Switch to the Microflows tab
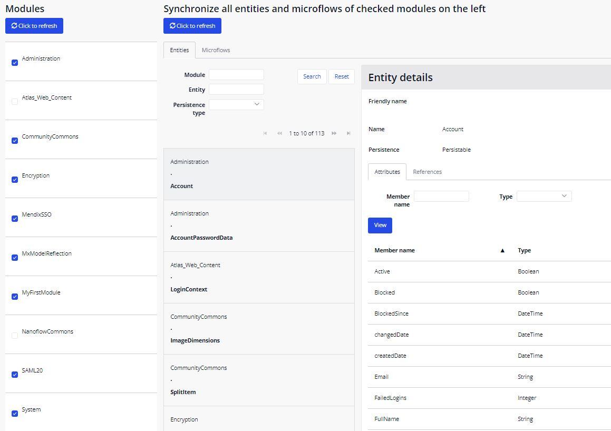611x431 pixels. pyautogui.click(x=216, y=50)
